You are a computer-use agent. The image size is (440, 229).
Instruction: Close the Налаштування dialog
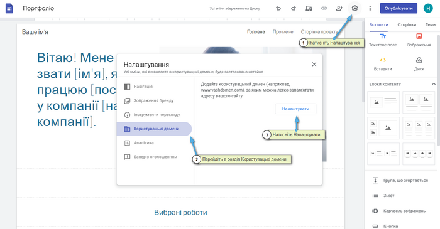pyautogui.click(x=314, y=65)
